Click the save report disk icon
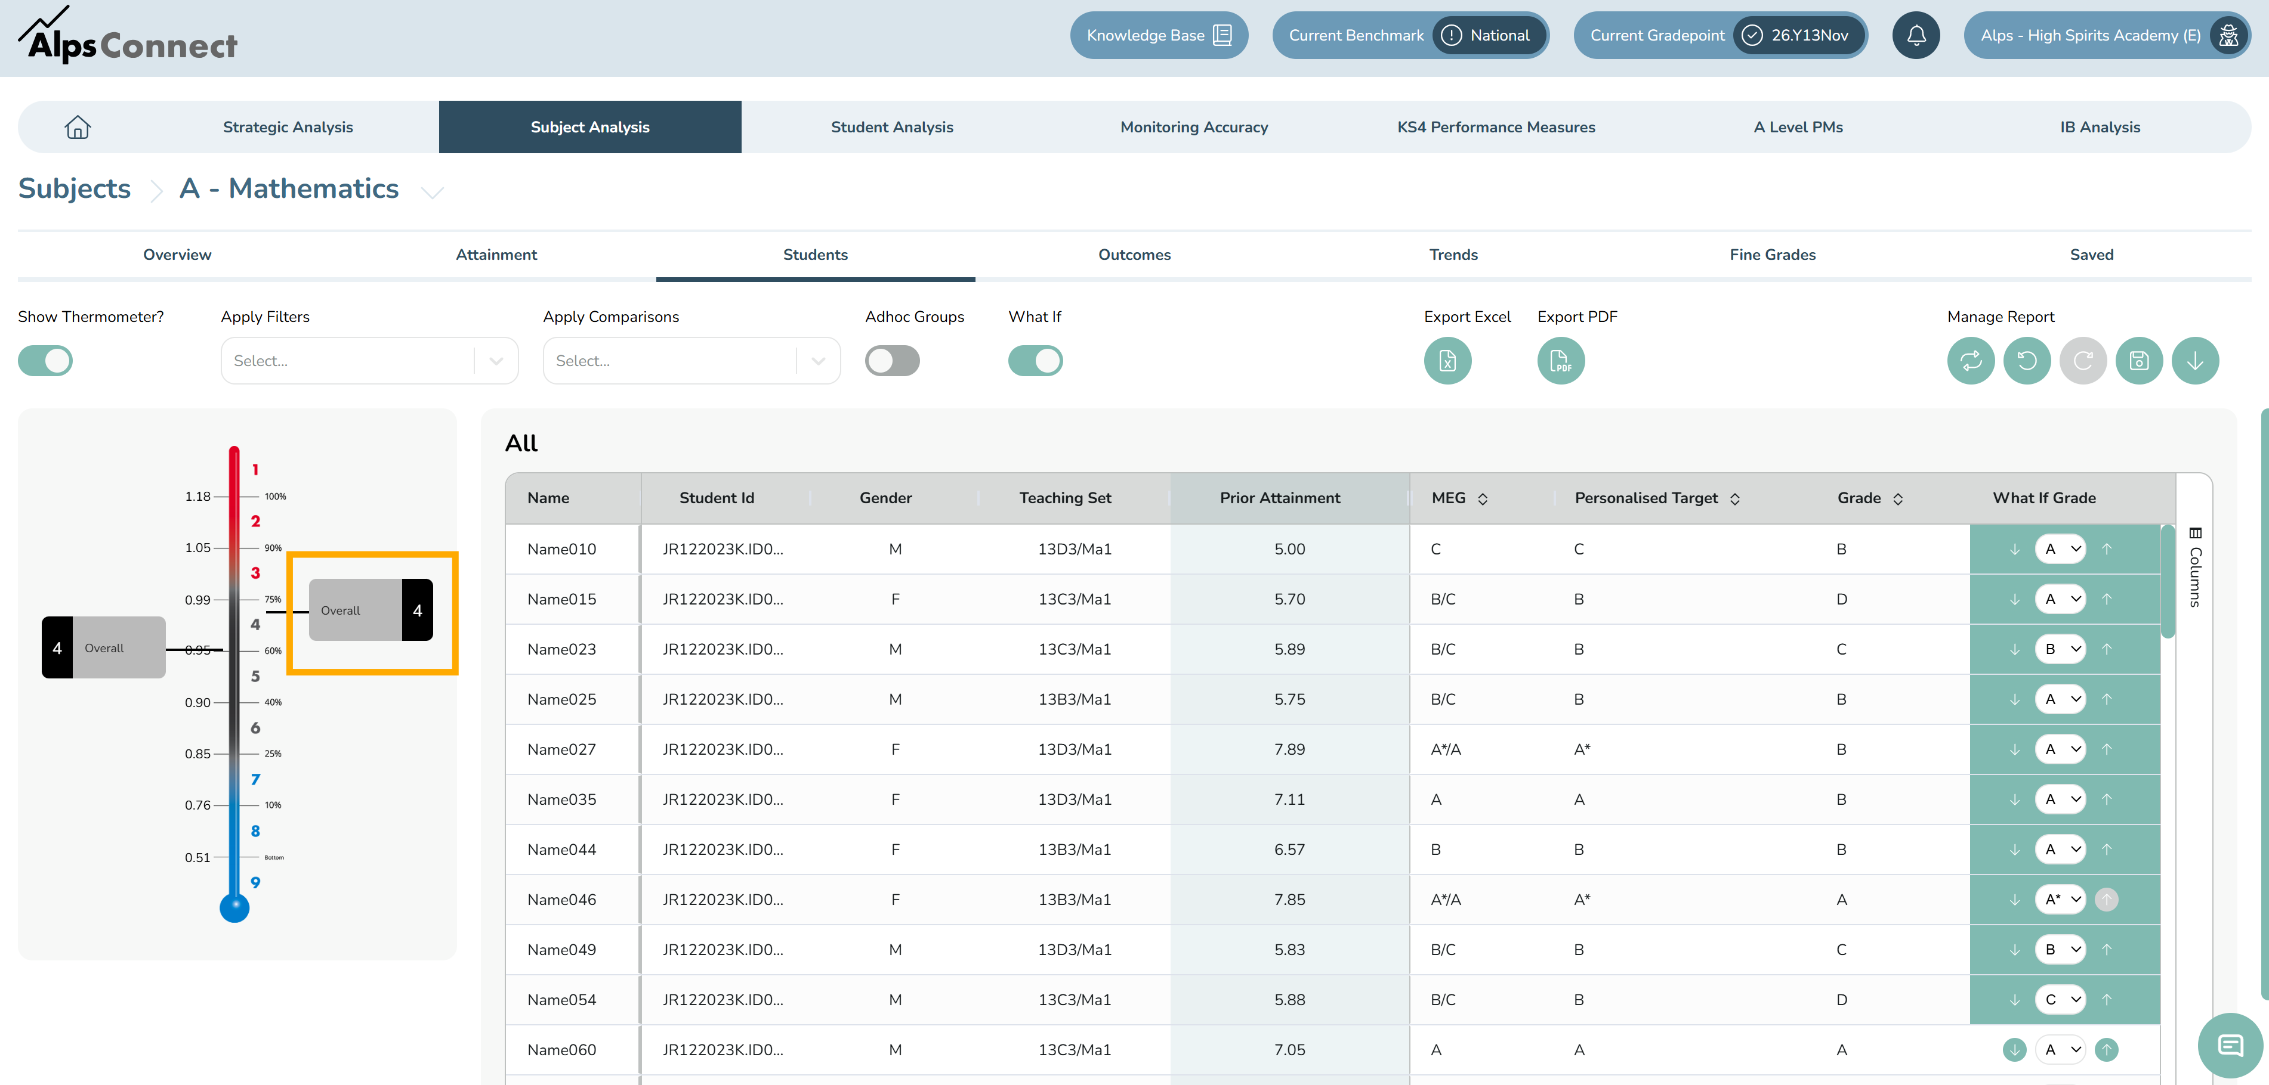 (x=2140, y=361)
